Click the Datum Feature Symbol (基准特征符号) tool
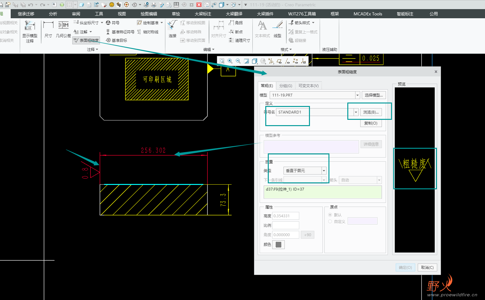 pyautogui.click(x=120, y=32)
